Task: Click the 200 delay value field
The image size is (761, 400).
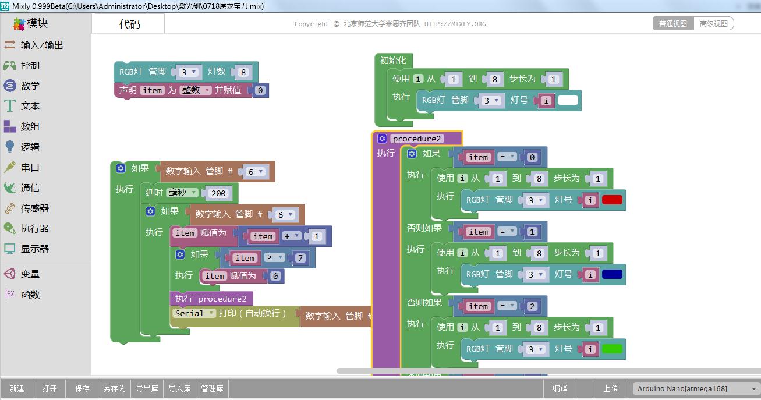Action: coord(218,193)
